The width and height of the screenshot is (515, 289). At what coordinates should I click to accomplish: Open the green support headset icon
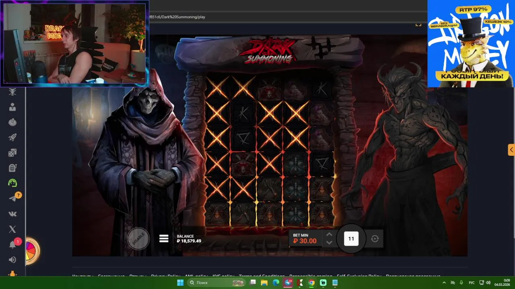(x=12, y=183)
